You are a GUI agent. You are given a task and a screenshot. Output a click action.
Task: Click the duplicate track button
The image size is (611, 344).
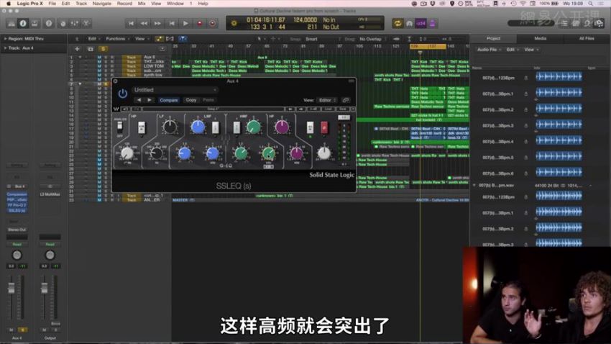91,49
